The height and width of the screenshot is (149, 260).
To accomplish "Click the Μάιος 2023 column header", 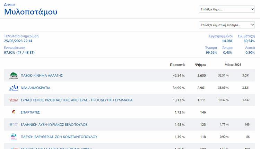I will (x=233, y=65).
